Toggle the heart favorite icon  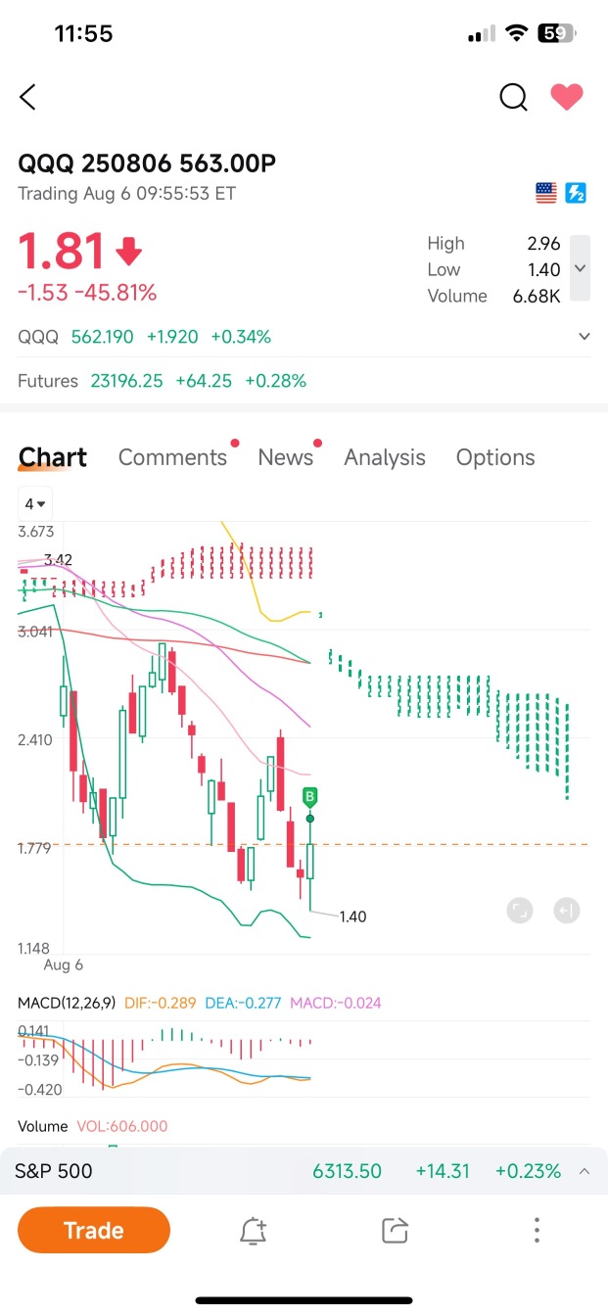(566, 97)
